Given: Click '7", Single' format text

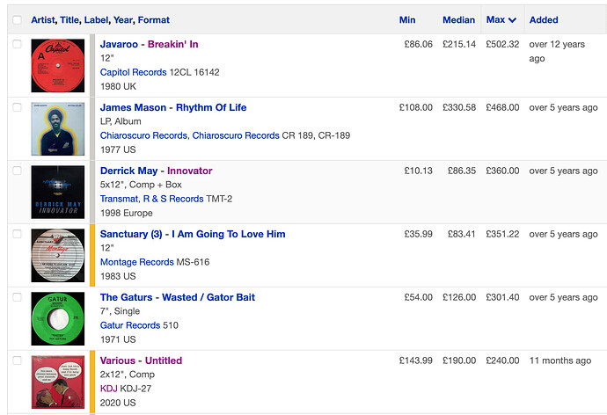Looking at the screenshot, I should (120, 311).
